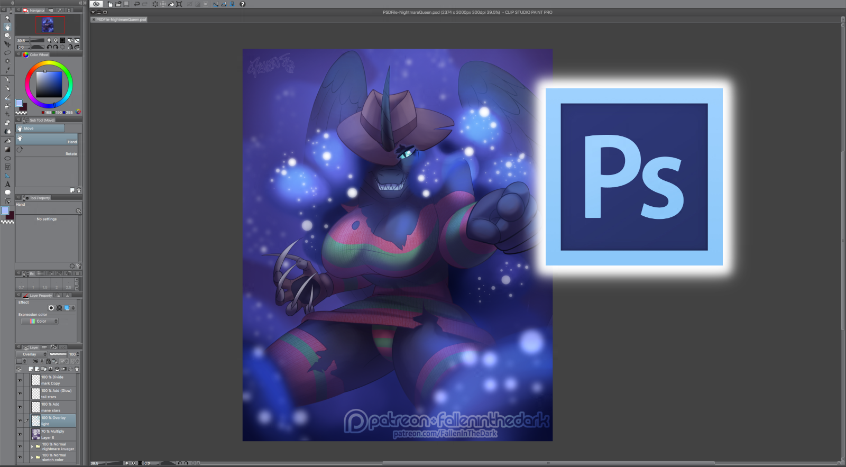846x467 pixels.
Task: Select the PSDFile-NightmareQueen.psd document tab
Action: [x=119, y=20]
